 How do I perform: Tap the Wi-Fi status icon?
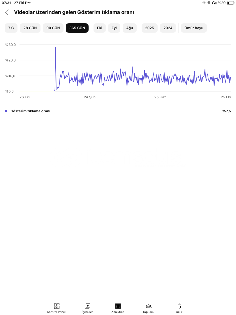[204, 3]
